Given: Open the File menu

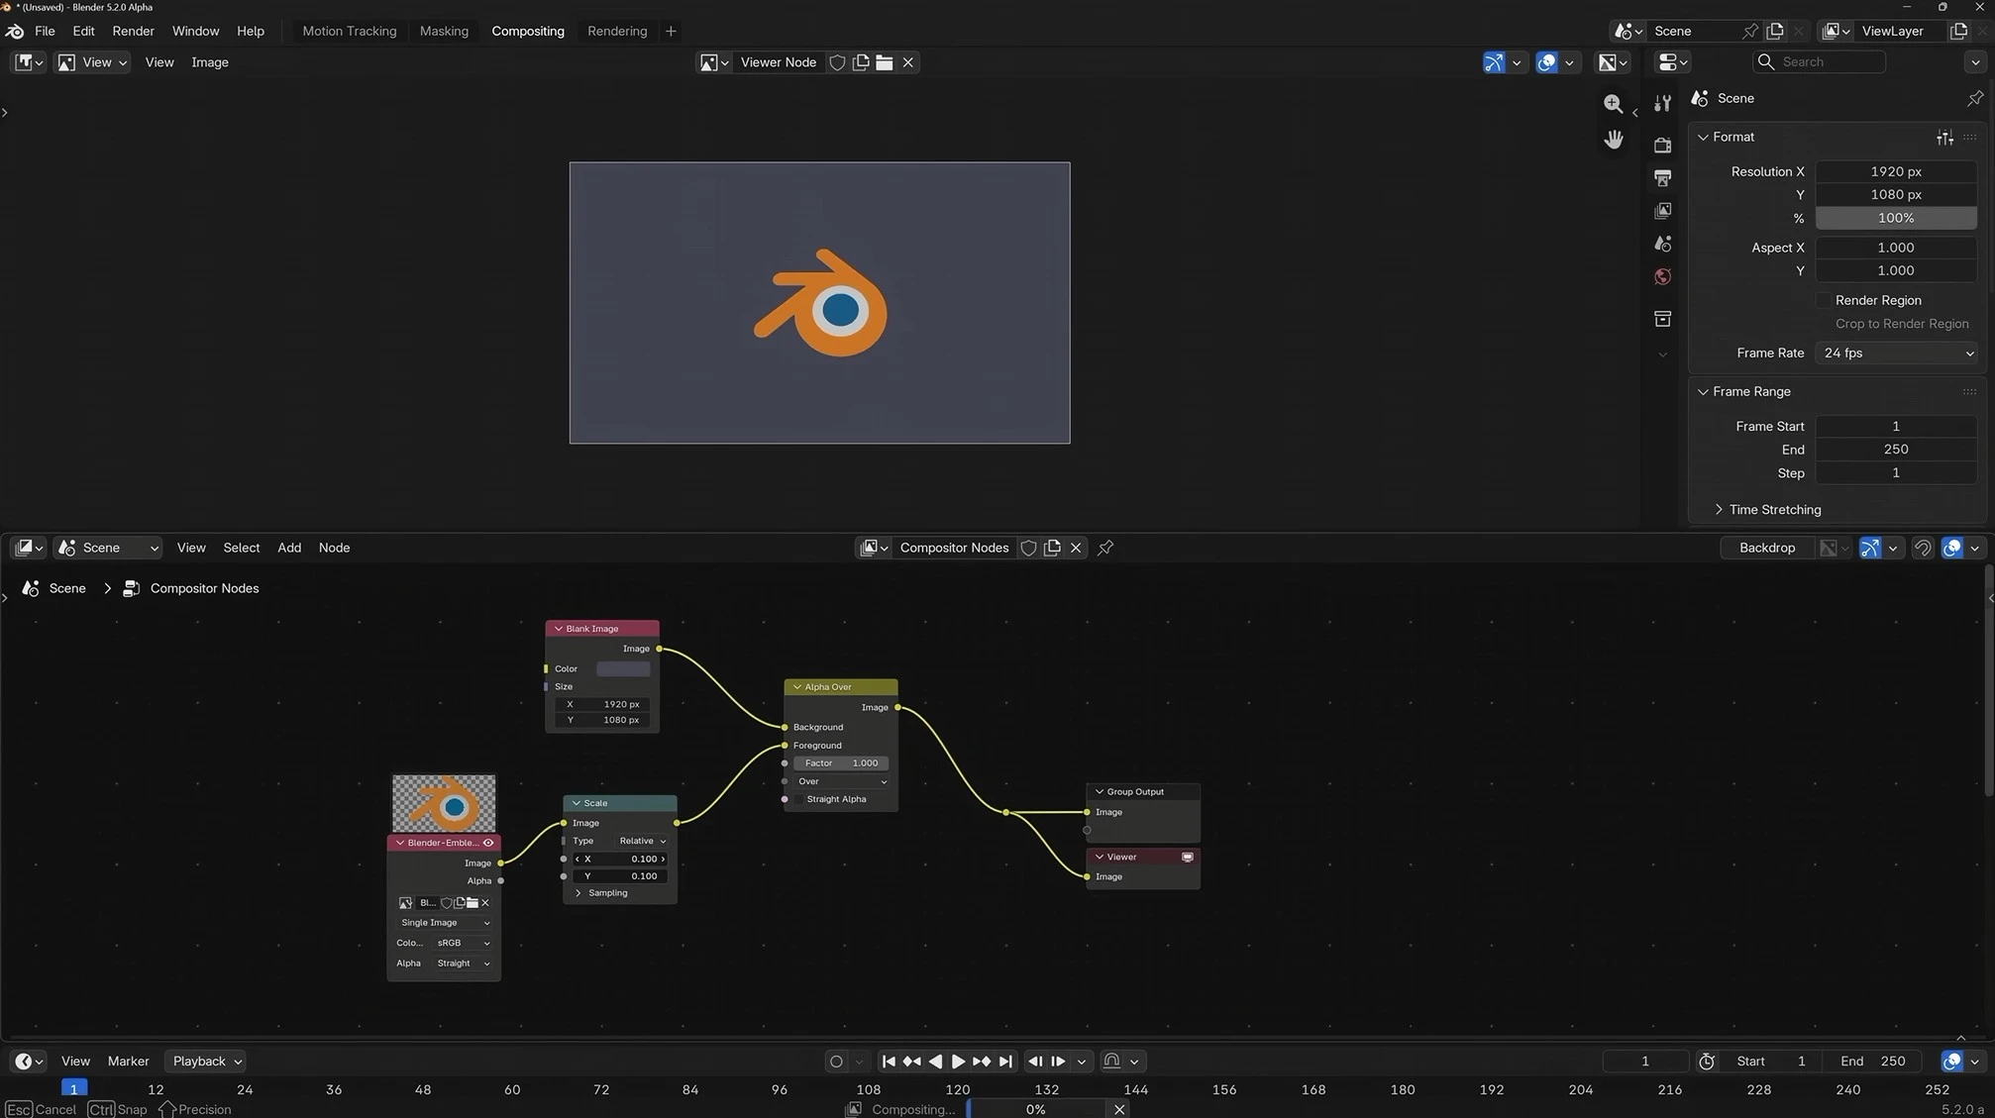Looking at the screenshot, I should tap(45, 31).
